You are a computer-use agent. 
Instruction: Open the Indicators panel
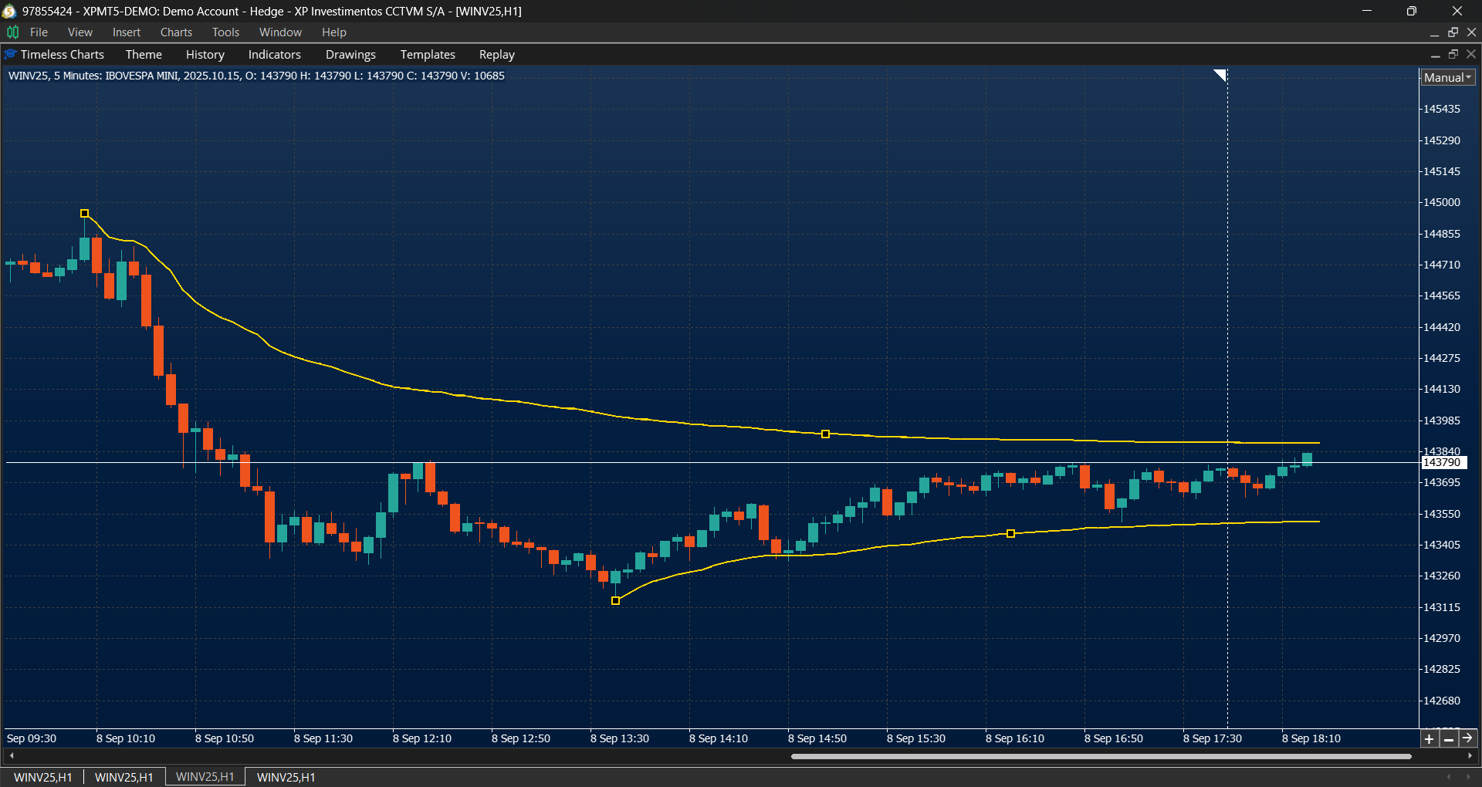(274, 54)
